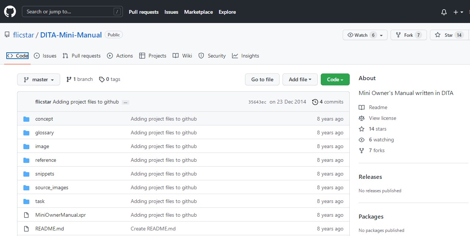Screen dimensions: 470x236
Task: Open the MiniOwnerManual.xpr file
Action: (61, 215)
